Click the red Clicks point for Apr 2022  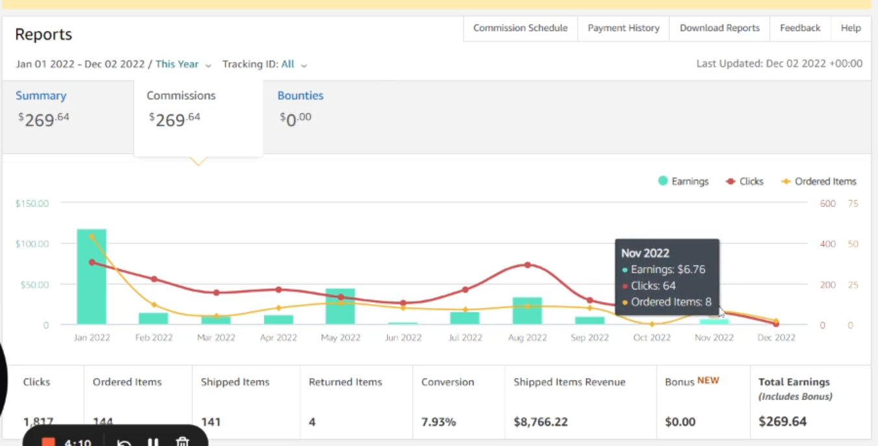point(278,289)
